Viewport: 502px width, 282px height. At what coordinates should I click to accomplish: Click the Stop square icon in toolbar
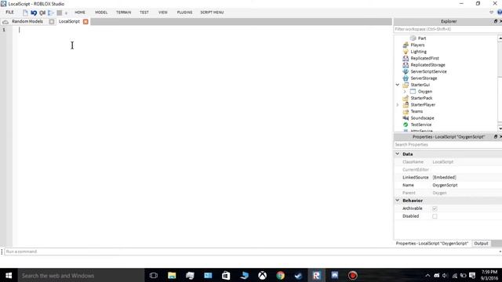(x=60, y=13)
